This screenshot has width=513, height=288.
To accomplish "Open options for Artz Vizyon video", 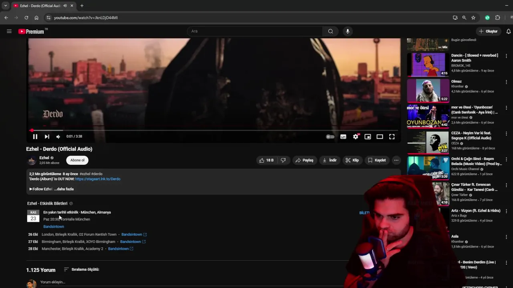I will (506, 211).
